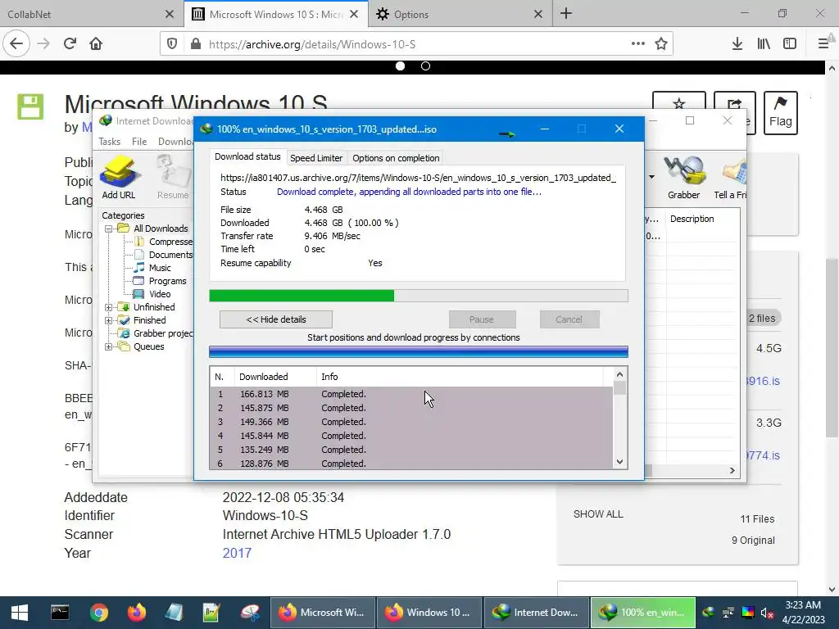
Task: Go to Firefox home page
Action: click(96, 44)
